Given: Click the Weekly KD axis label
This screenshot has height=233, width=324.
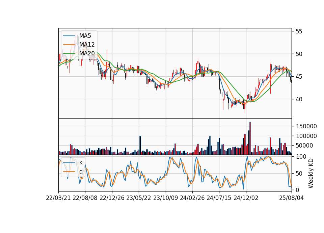Looking at the screenshot, I should point(311,173).
